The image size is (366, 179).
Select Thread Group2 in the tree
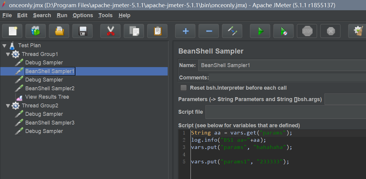tap(40, 106)
